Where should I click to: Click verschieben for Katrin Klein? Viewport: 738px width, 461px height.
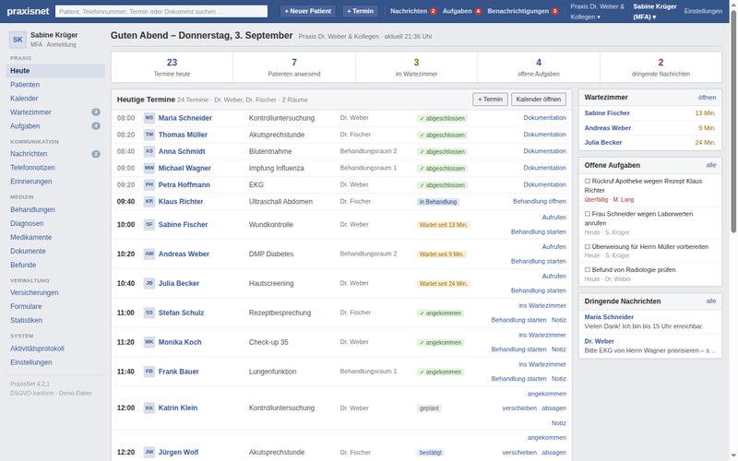tap(519, 408)
